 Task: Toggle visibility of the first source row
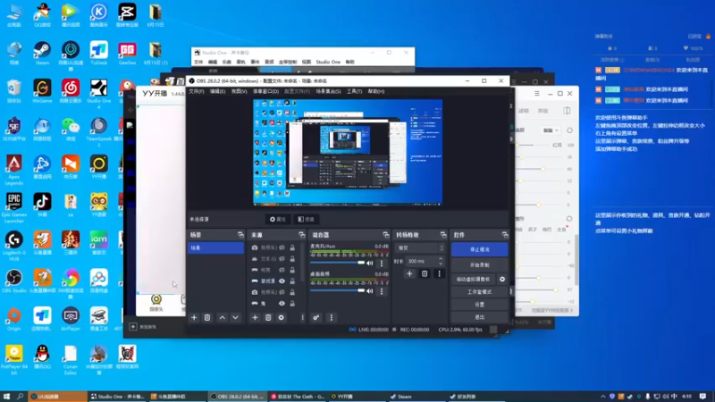(282, 247)
